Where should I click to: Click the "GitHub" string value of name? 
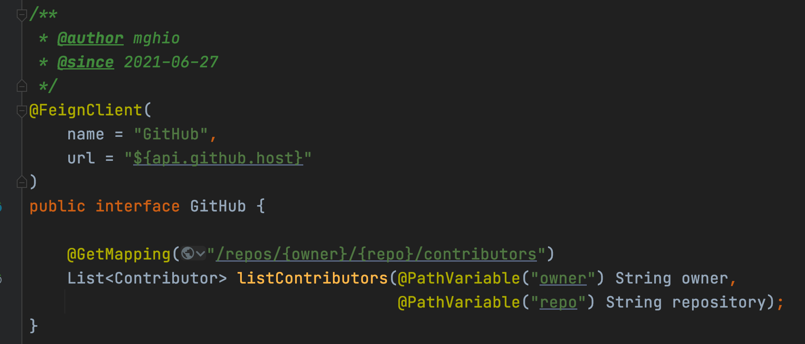pos(171,134)
